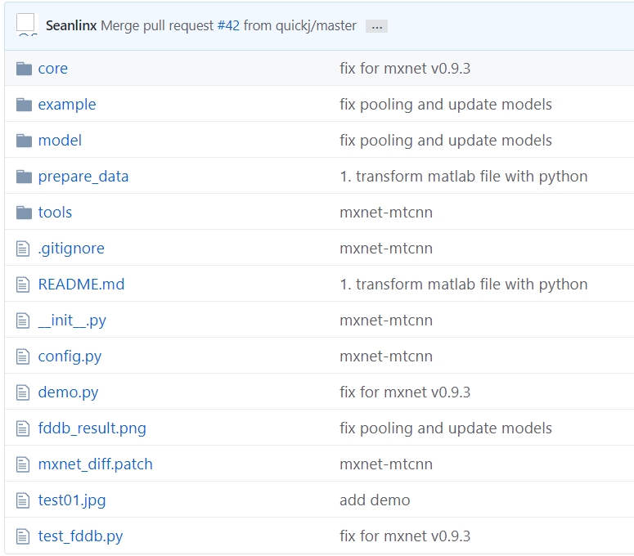View the "add demo" commit message
The height and width of the screenshot is (556, 634).
375,500
